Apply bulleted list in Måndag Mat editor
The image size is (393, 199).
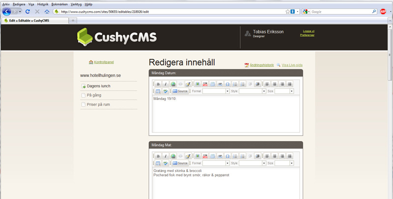(242, 156)
